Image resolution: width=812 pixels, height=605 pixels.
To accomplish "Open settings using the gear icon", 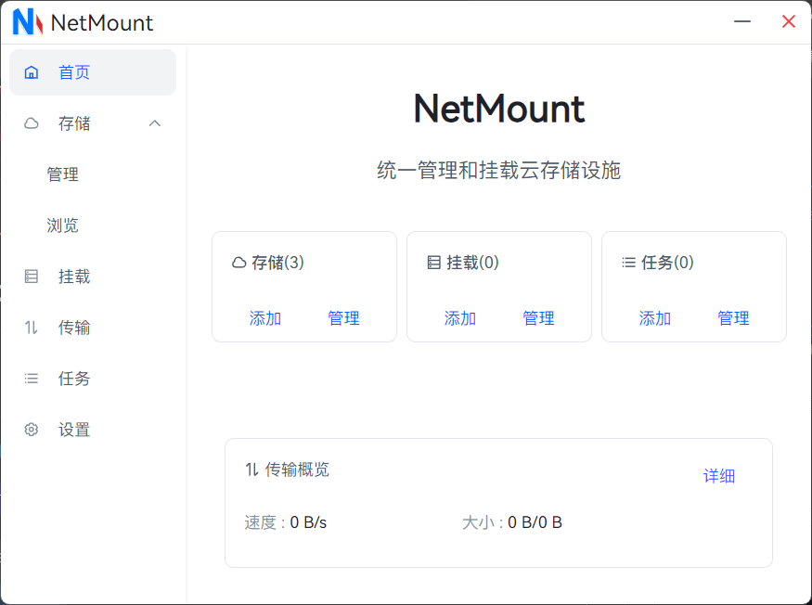I will point(31,429).
